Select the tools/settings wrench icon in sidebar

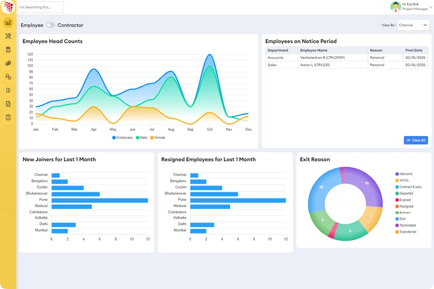click(8, 36)
